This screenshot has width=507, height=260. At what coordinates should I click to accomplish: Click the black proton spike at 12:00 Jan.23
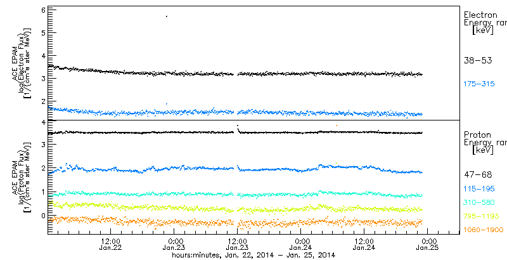tap(238, 128)
